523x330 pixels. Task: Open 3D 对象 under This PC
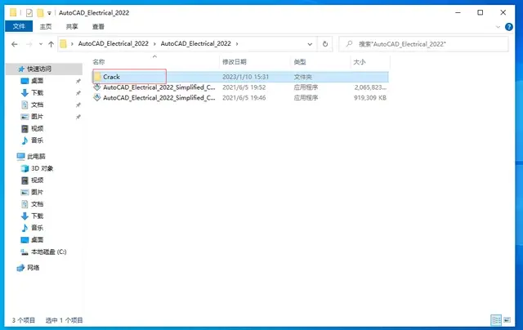point(42,168)
